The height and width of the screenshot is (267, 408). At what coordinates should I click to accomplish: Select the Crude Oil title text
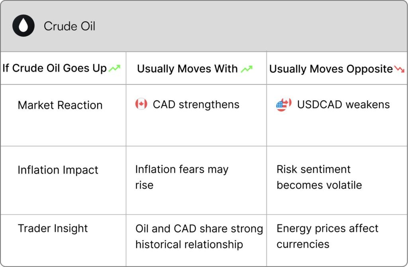coord(69,26)
